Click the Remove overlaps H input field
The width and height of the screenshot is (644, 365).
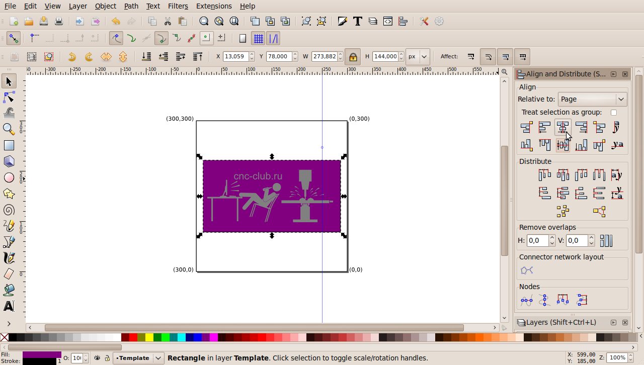537,241
